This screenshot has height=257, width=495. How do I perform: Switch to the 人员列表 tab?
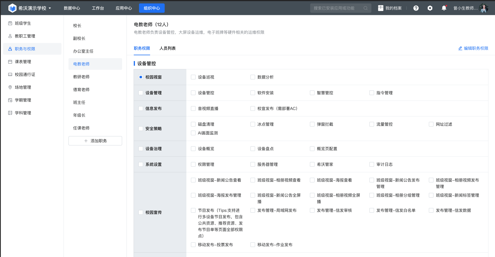(168, 48)
